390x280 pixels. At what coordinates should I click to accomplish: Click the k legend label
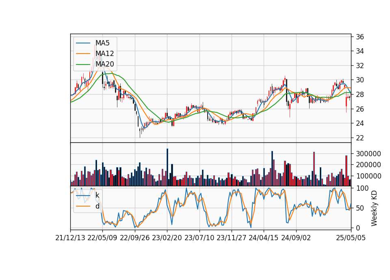[x=97, y=195]
